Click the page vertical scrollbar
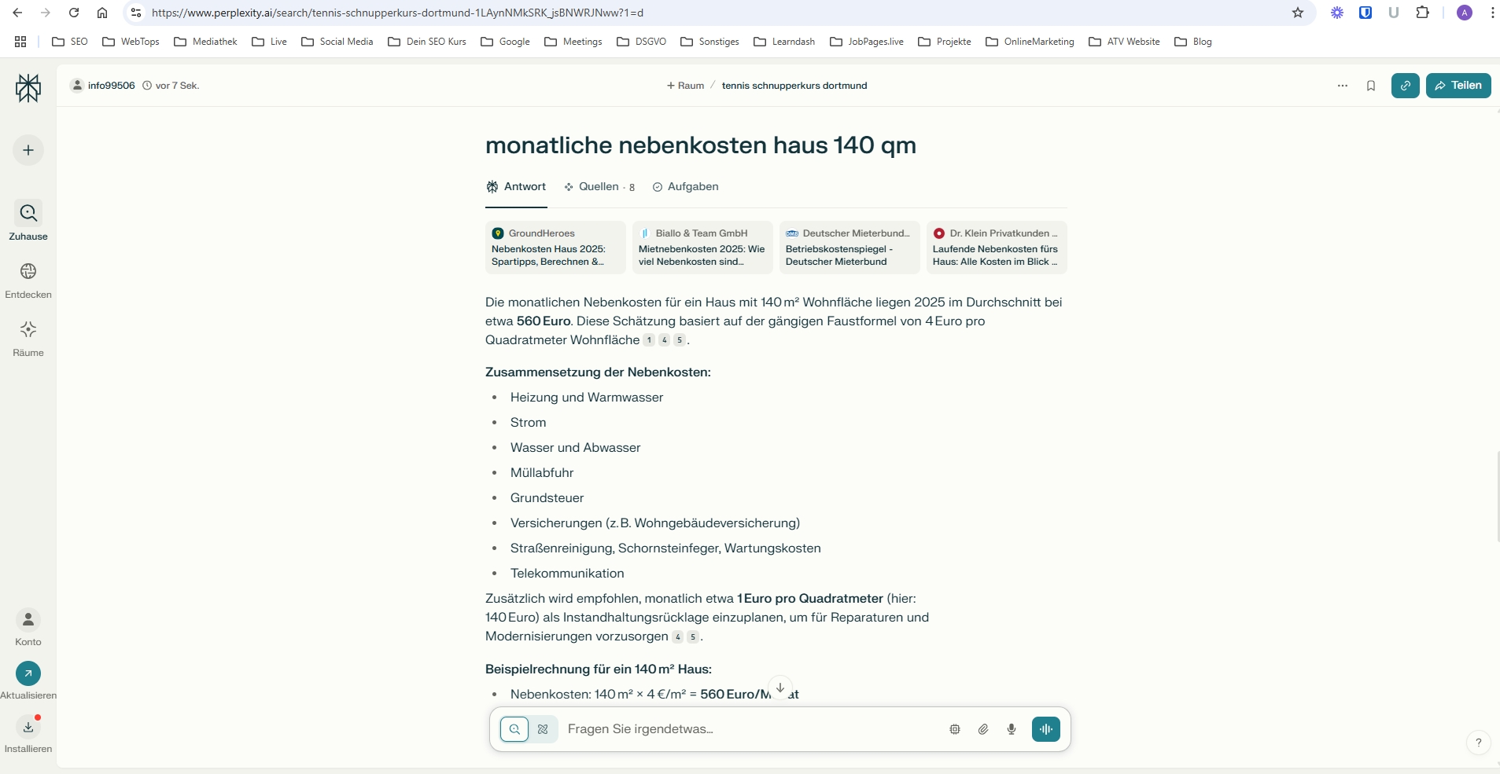 (x=1497, y=497)
